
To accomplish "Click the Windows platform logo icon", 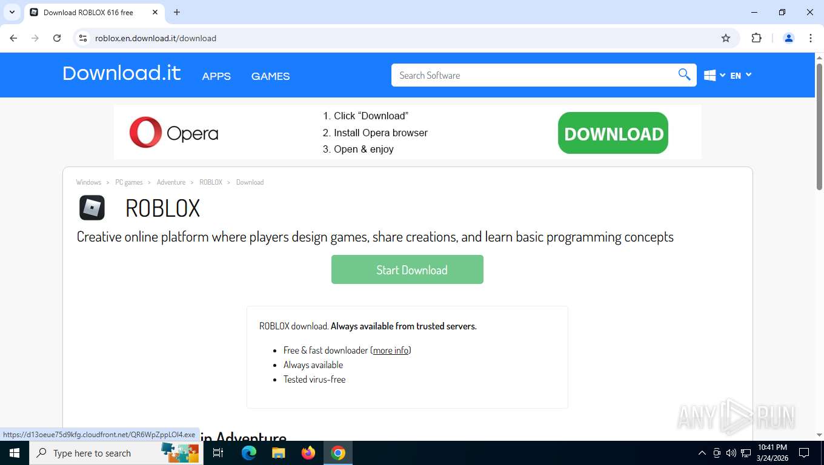I will pos(710,76).
